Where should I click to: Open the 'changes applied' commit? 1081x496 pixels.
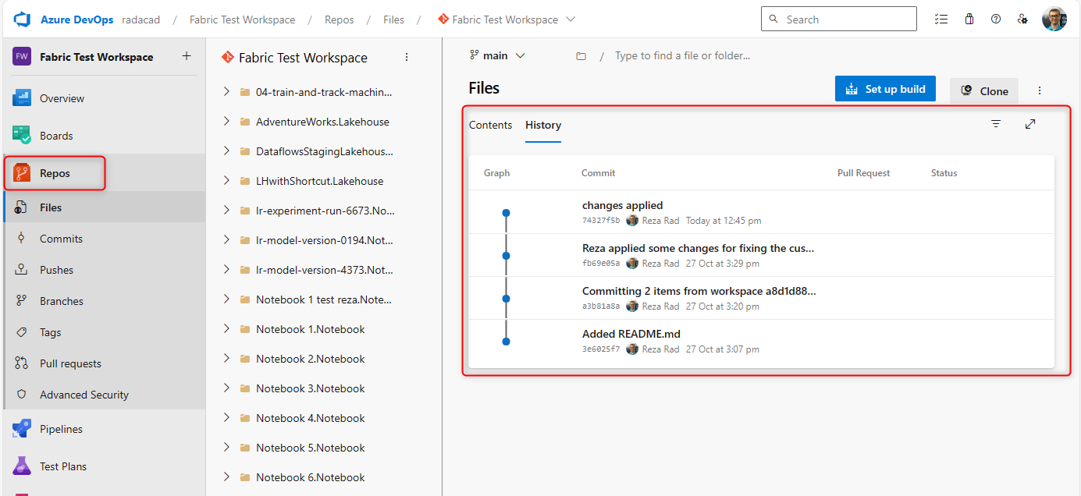(622, 206)
